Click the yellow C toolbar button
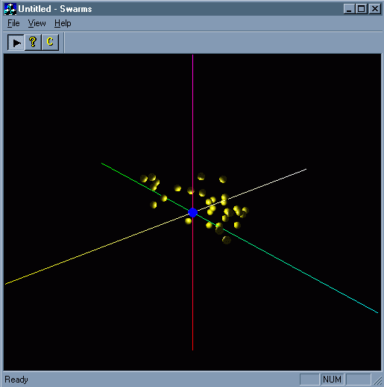The width and height of the screenshot is (384, 387). (50, 43)
